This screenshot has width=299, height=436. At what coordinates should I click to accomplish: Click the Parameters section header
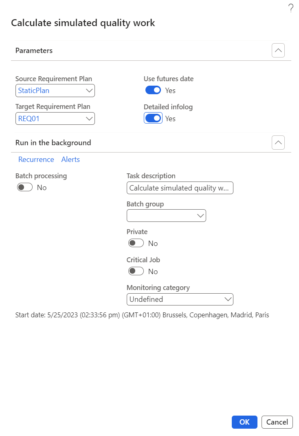(x=34, y=51)
